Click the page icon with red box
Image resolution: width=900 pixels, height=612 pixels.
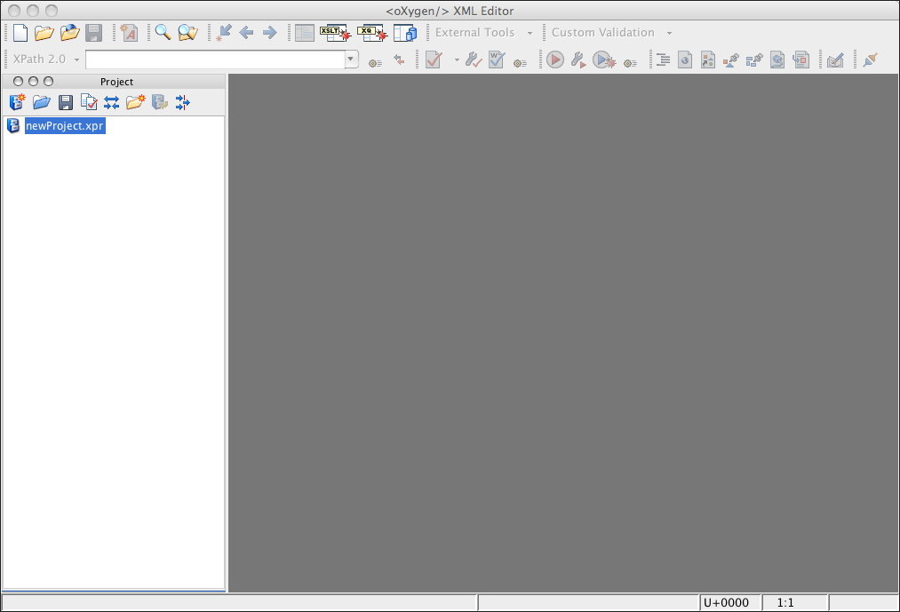[x=800, y=60]
